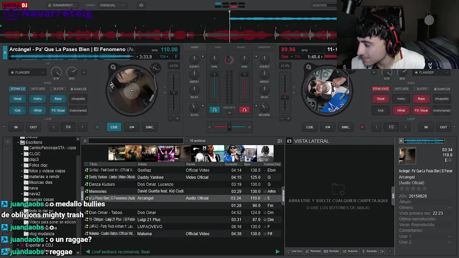Open the ESENCIAL layout dropdown
The height and width of the screenshot is (258, 459).
point(113,5)
